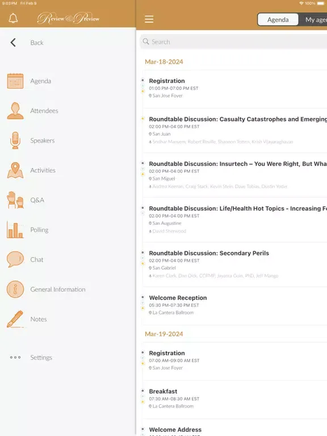Screen dimensions: 327x436
Task: Open Q&A via the raised hands icon
Action: click(x=15, y=200)
